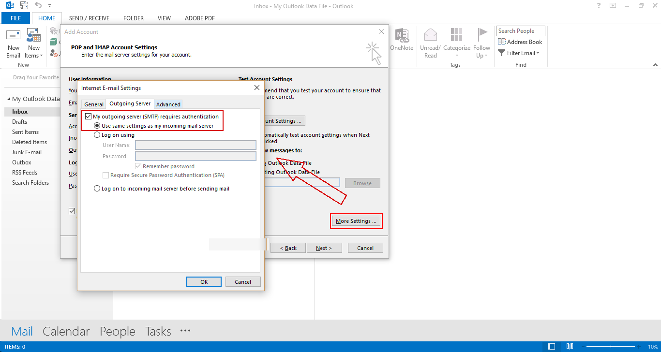Open the Inbox folder
The height and width of the screenshot is (352, 661).
pos(20,112)
